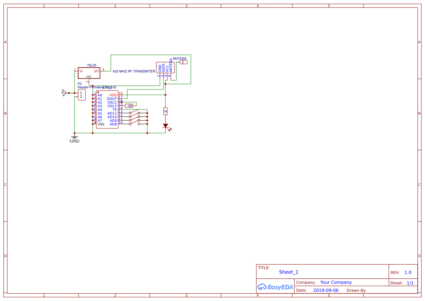The image size is (425, 301).
Task: Click the EasyEDA logo in the title block
Action: pyautogui.click(x=275, y=287)
